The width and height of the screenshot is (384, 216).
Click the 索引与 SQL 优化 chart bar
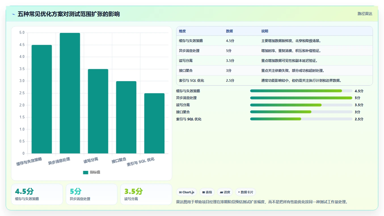pos(154,123)
